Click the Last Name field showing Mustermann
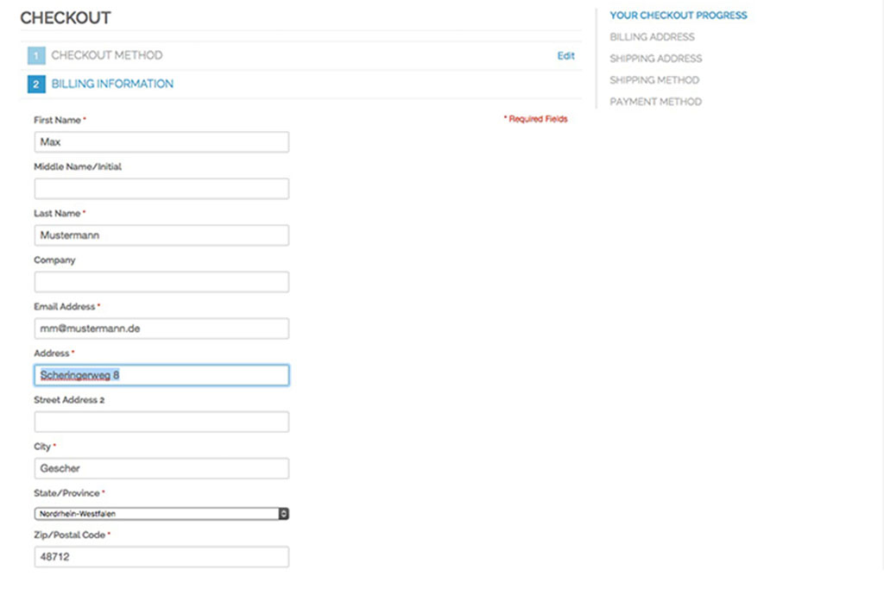884x601 pixels. point(161,235)
